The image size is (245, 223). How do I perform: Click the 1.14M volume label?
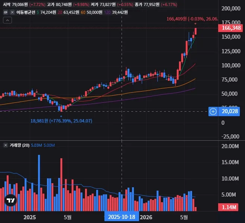pyautogui.click(x=228, y=207)
